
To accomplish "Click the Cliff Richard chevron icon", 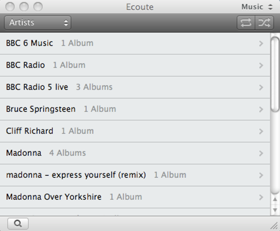I will pos(261,131).
